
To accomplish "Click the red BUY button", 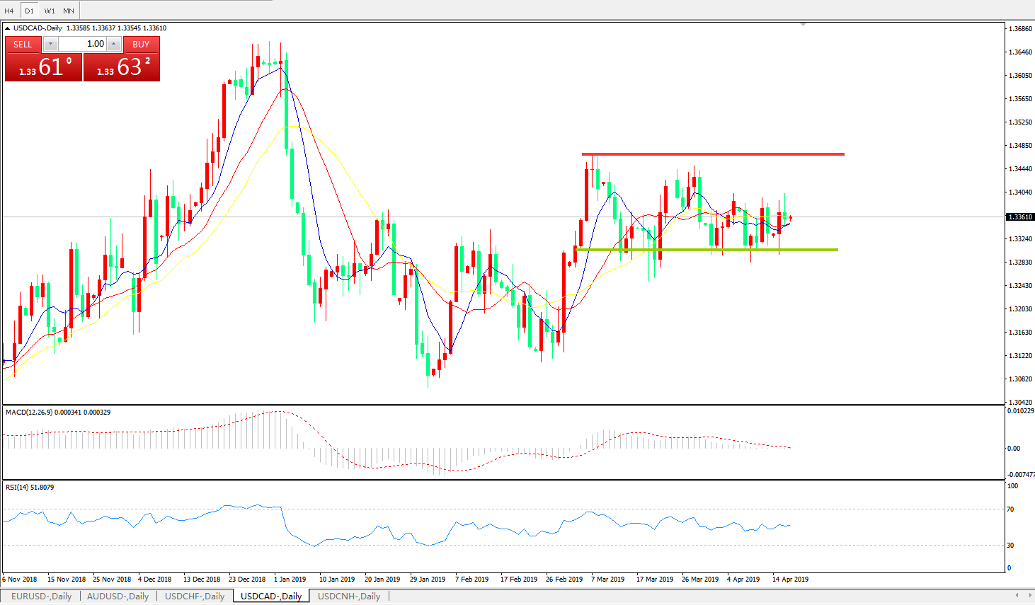I will 141,44.
